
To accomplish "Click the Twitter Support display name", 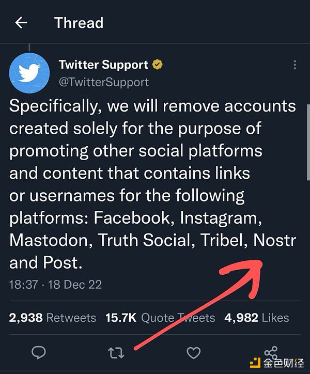I will (x=103, y=65).
